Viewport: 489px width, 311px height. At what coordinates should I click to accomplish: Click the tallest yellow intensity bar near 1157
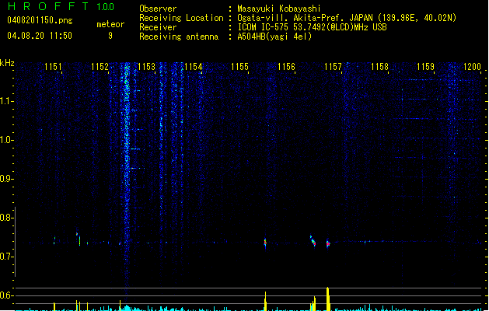(x=328, y=299)
